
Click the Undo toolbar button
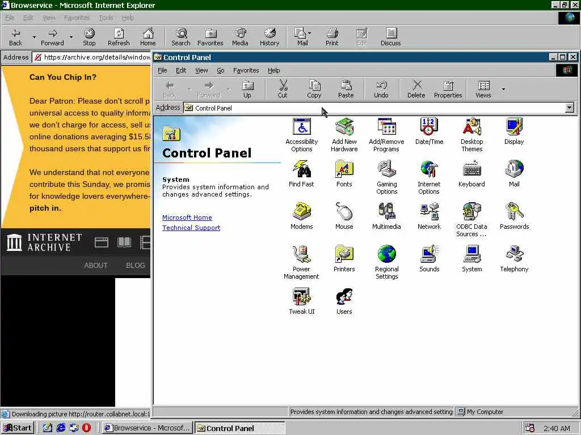click(x=381, y=89)
